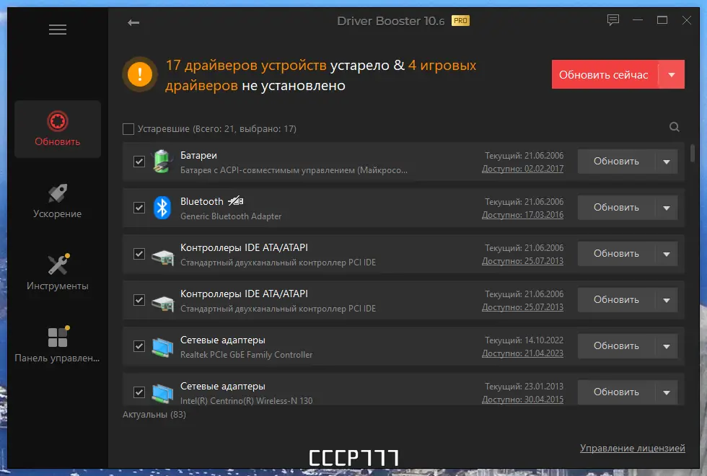The width and height of the screenshot is (707, 476).
Task: Uncheck the Intel Centrino Wireless-N 130 checkbox
Action: pos(139,392)
